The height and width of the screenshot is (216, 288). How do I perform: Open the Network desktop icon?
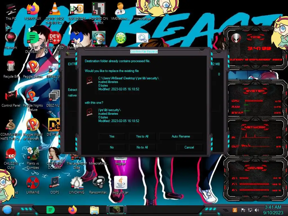11,40
